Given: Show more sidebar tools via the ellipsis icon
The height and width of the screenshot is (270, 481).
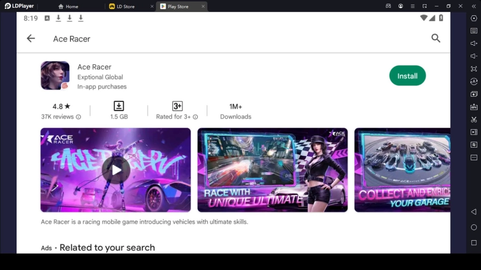Looking at the screenshot, I should 474,157.
